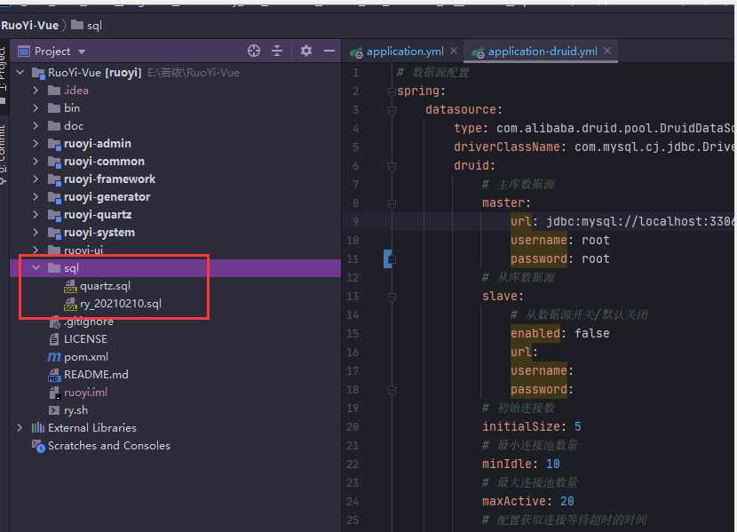Click the minIdle: 10 value
Viewport: 737px width, 532px height.
[552, 464]
